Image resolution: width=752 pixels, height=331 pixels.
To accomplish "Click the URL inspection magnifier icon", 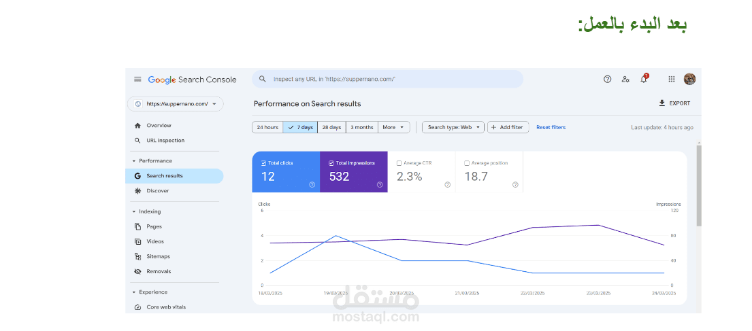I will pos(137,140).
